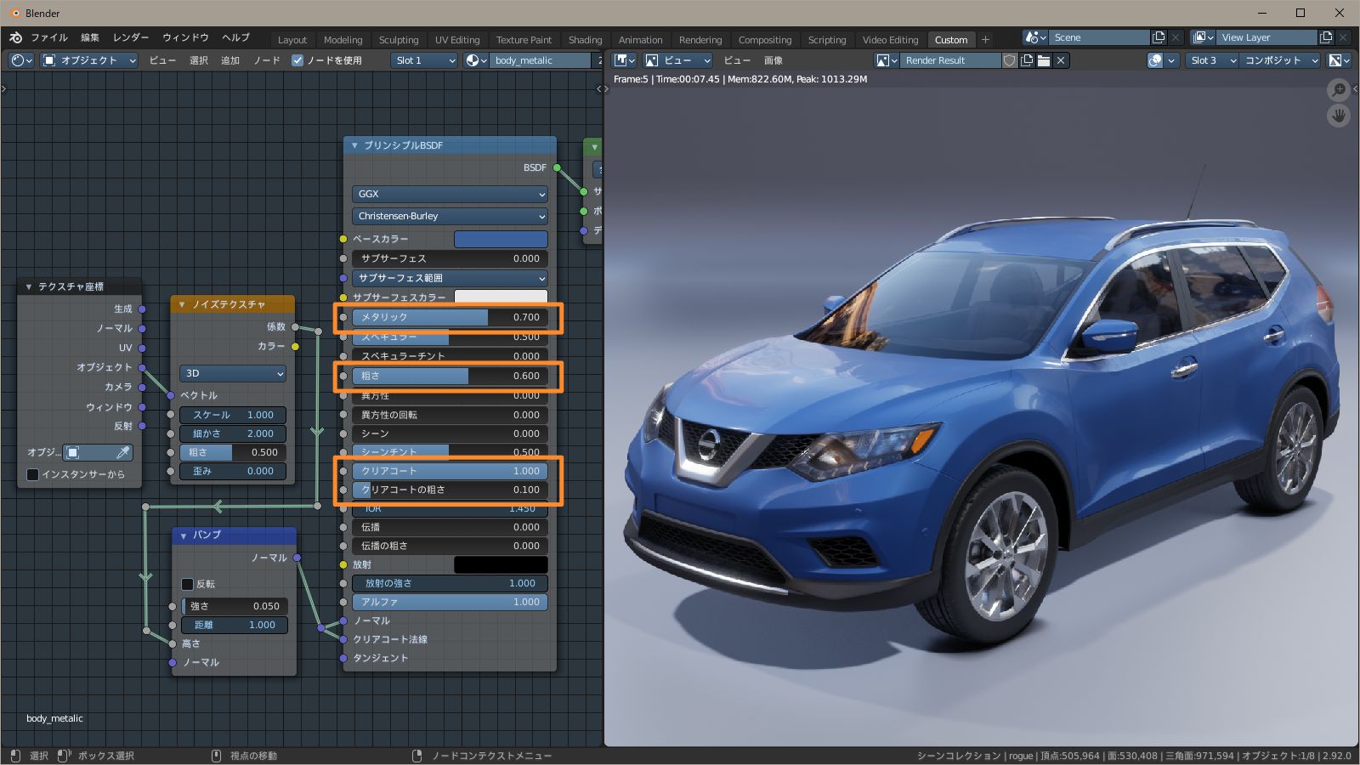Click the remove view layer X icon
1360x765 pixels.
[x=1343, y=37]
